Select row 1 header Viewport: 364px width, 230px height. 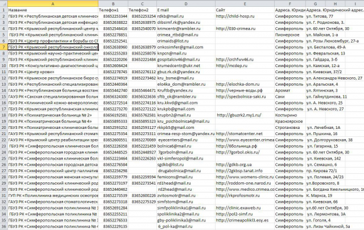click(x=4, y=10)
